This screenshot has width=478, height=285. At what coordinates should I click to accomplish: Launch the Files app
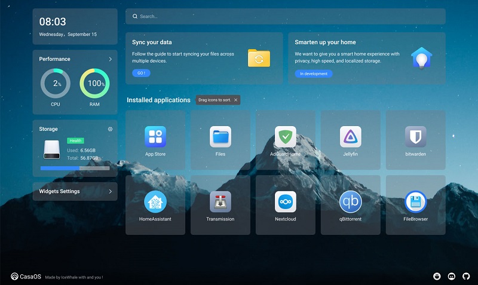point(220,137)
